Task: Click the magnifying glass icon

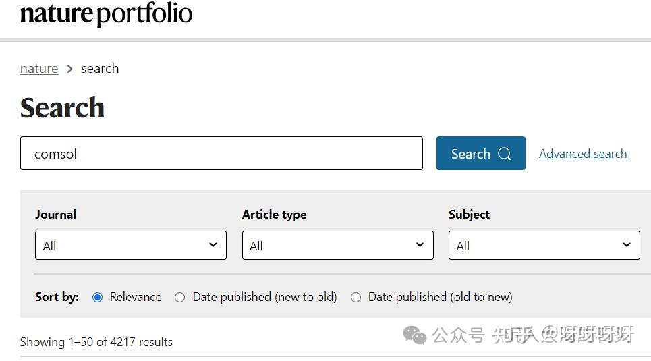Action: [505, 154]
